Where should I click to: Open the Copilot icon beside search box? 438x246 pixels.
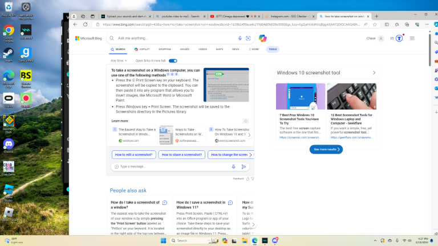[262, 38]
